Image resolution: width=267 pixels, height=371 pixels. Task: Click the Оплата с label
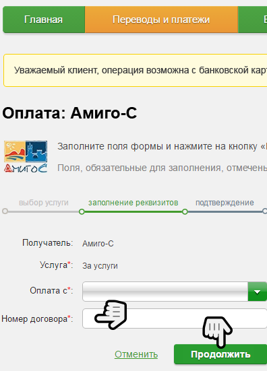point(51,291)
